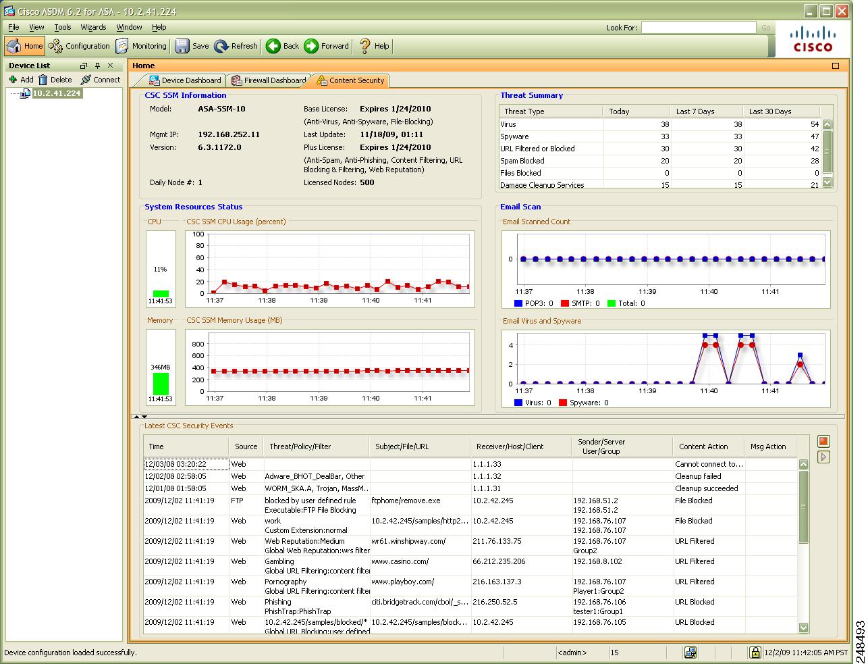Click the Threat Type column header

tap(550, 111)
